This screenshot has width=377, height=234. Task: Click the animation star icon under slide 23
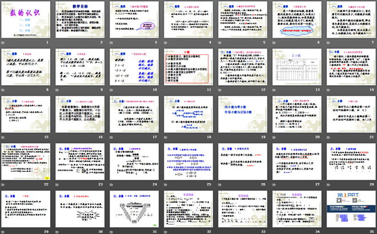(x=57, y=184)
